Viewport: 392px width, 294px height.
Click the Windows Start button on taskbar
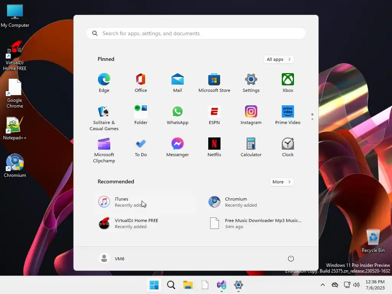point(154,285)
